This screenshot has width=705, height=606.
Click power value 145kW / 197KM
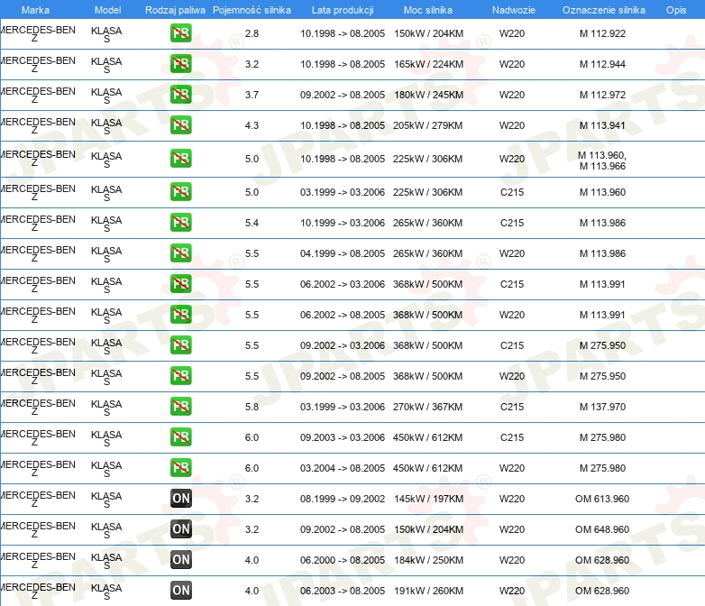pyautogui.click(x=428, y=499)
